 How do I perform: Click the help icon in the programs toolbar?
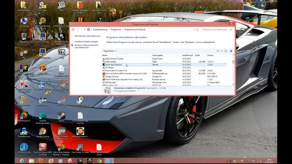(x=231, y=51)
